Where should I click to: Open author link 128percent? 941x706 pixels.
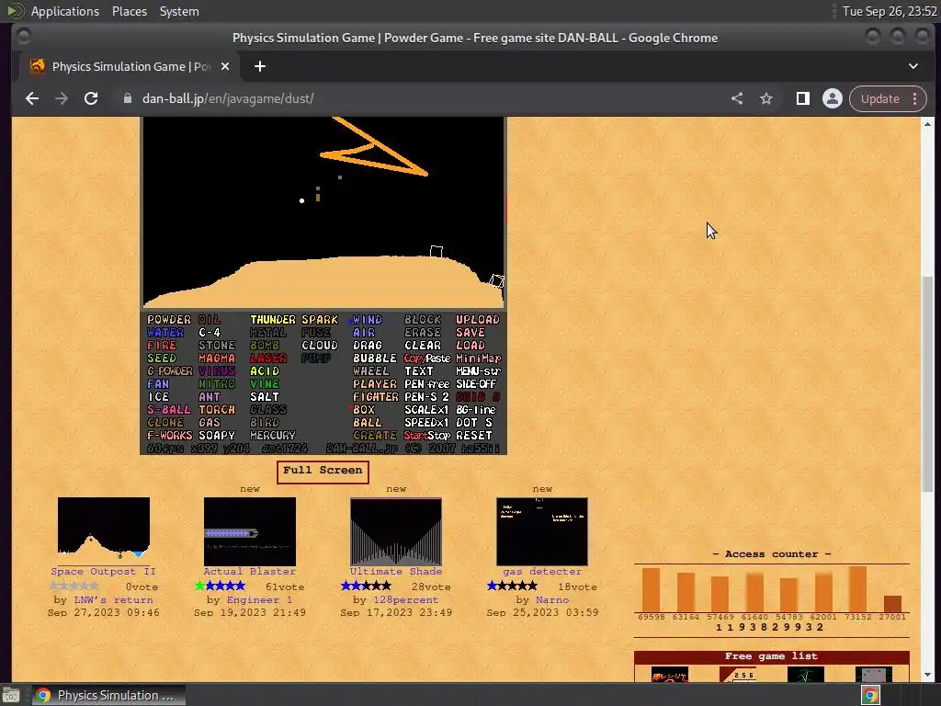click(405, 599)
